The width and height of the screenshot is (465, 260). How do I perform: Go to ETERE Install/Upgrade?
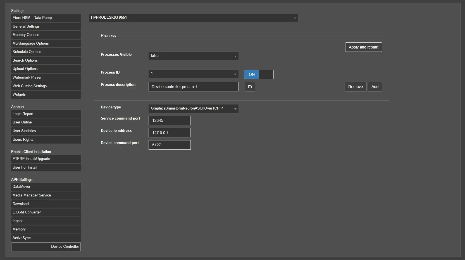coord(46,159)
